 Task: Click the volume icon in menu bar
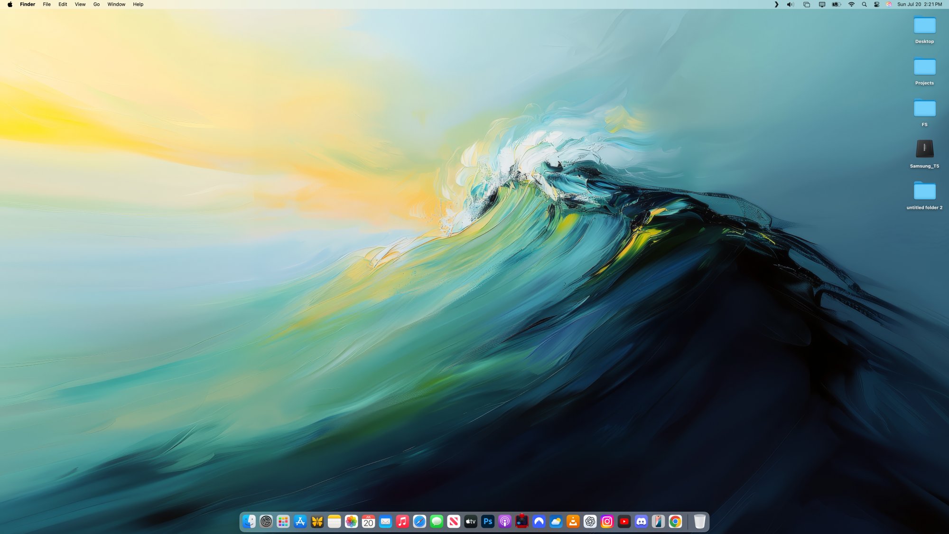point(790,4)
